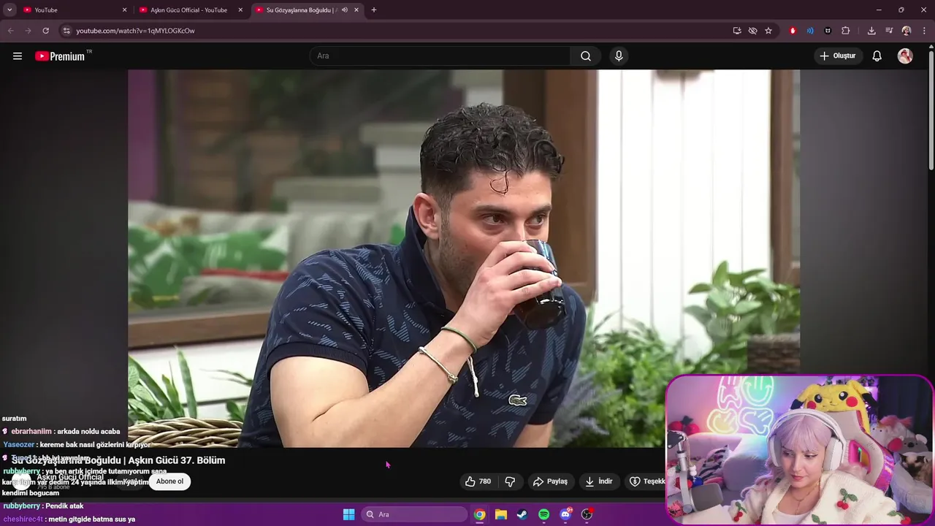Open the browser profile avatar
The height and width of the screenshot is (526, 935).
click(907, 31)
